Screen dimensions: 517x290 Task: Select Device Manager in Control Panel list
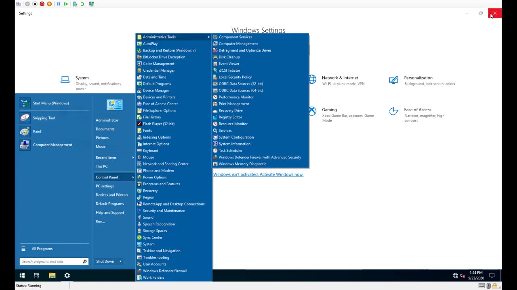pyautogui.click(x=156, y=90)
